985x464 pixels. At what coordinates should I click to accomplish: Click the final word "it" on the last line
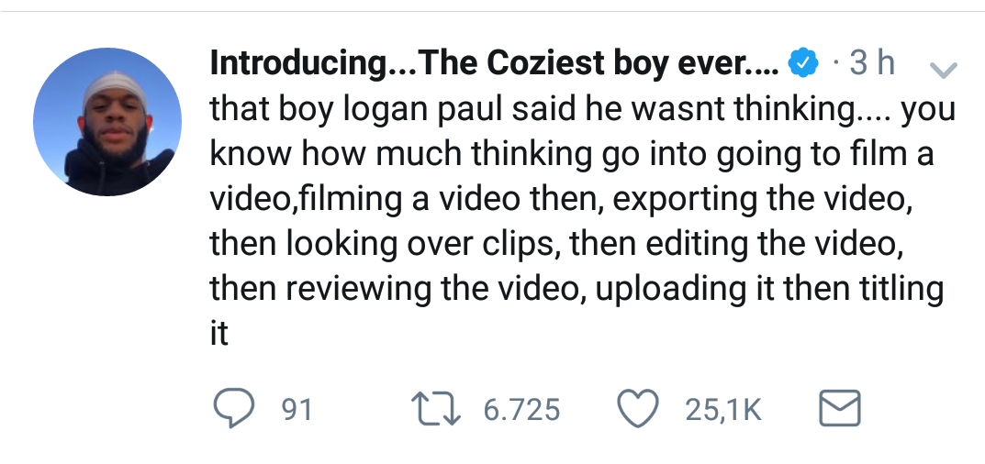tap(219, 334)
